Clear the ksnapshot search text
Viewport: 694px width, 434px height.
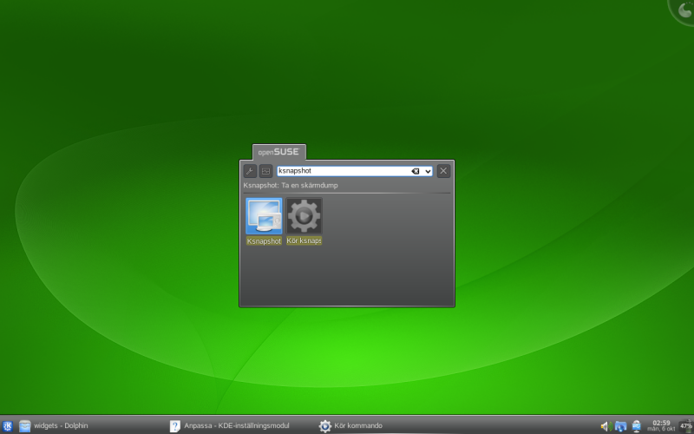coord(416,171)
